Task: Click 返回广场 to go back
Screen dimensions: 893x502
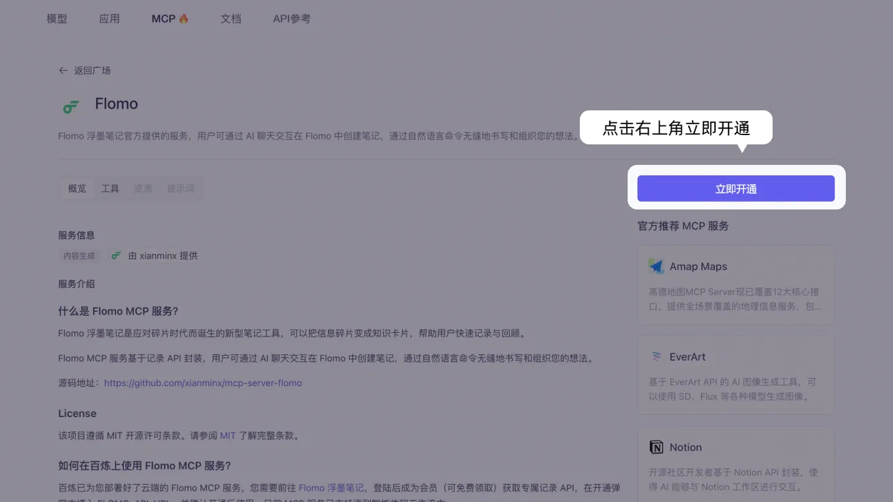Action: [92, 71]
